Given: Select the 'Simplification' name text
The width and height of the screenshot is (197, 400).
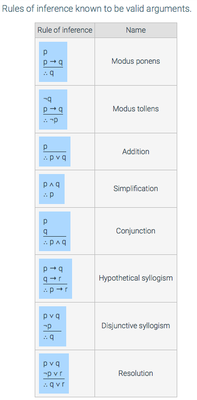Looking at the screenshot, I should [x=136, y=189].
